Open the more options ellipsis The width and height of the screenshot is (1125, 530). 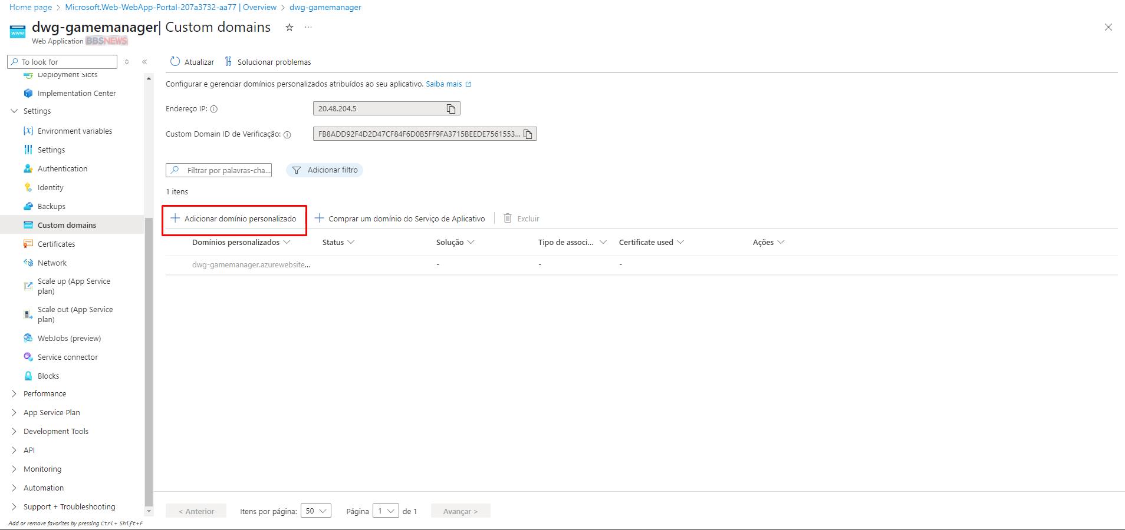point(308,28)
